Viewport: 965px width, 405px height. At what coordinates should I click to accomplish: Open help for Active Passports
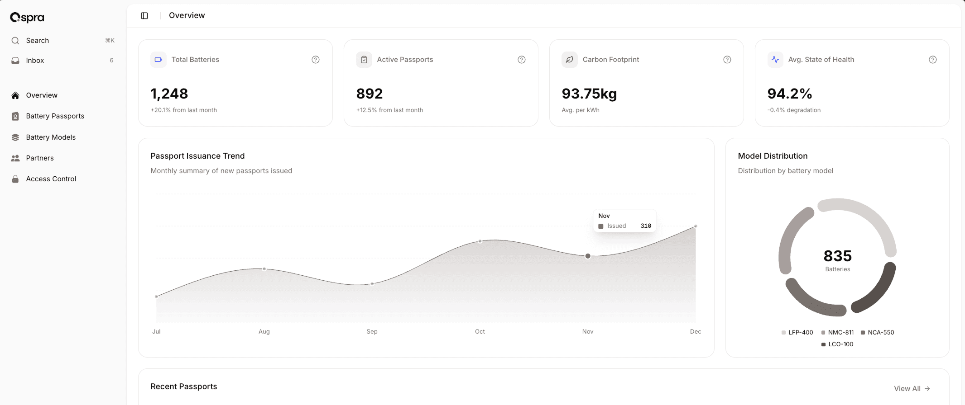[x=522, y=60]
